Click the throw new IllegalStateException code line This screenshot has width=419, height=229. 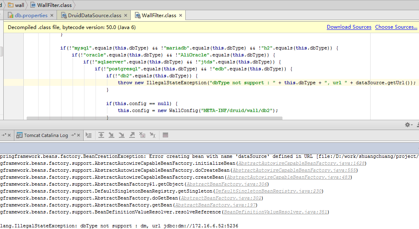tap(266, 83)
